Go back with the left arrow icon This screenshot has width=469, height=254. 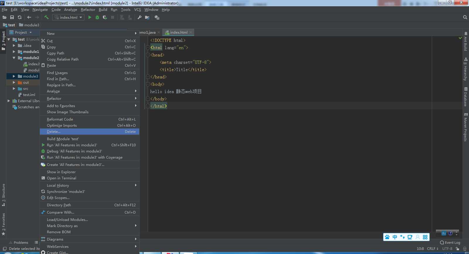(x=29, y=18)
